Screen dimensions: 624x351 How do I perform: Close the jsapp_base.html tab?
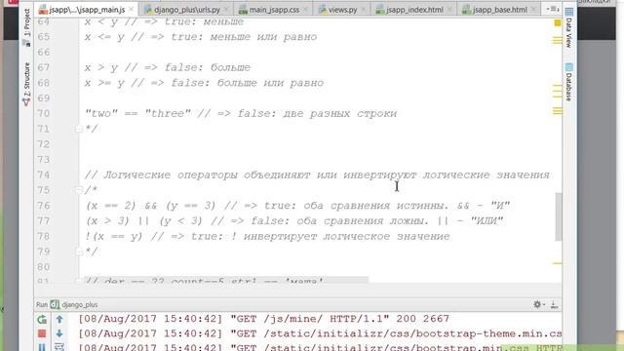pyautogui.click(x=534, y=9)
